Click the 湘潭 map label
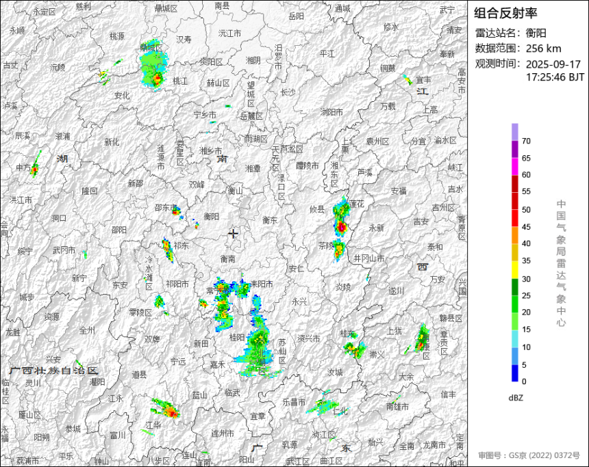The width and height of the screenshot is (589, 467). coord(253,168)
